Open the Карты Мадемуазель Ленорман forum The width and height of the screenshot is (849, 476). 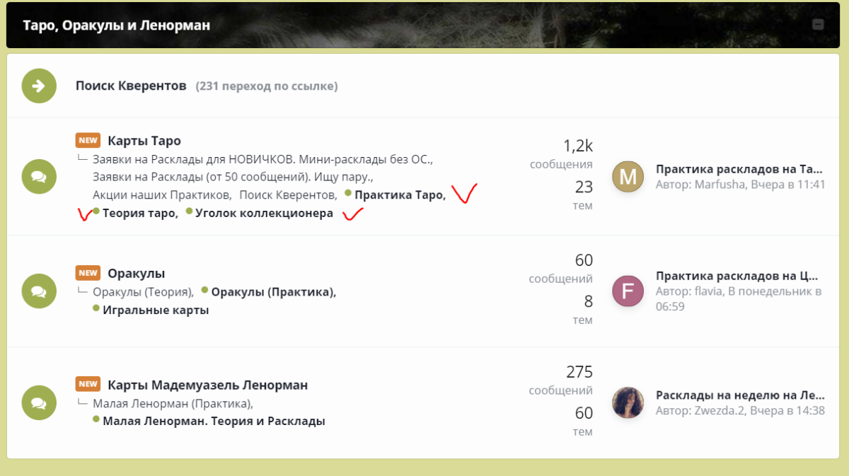pyautogui.click(x=208, y=385)
